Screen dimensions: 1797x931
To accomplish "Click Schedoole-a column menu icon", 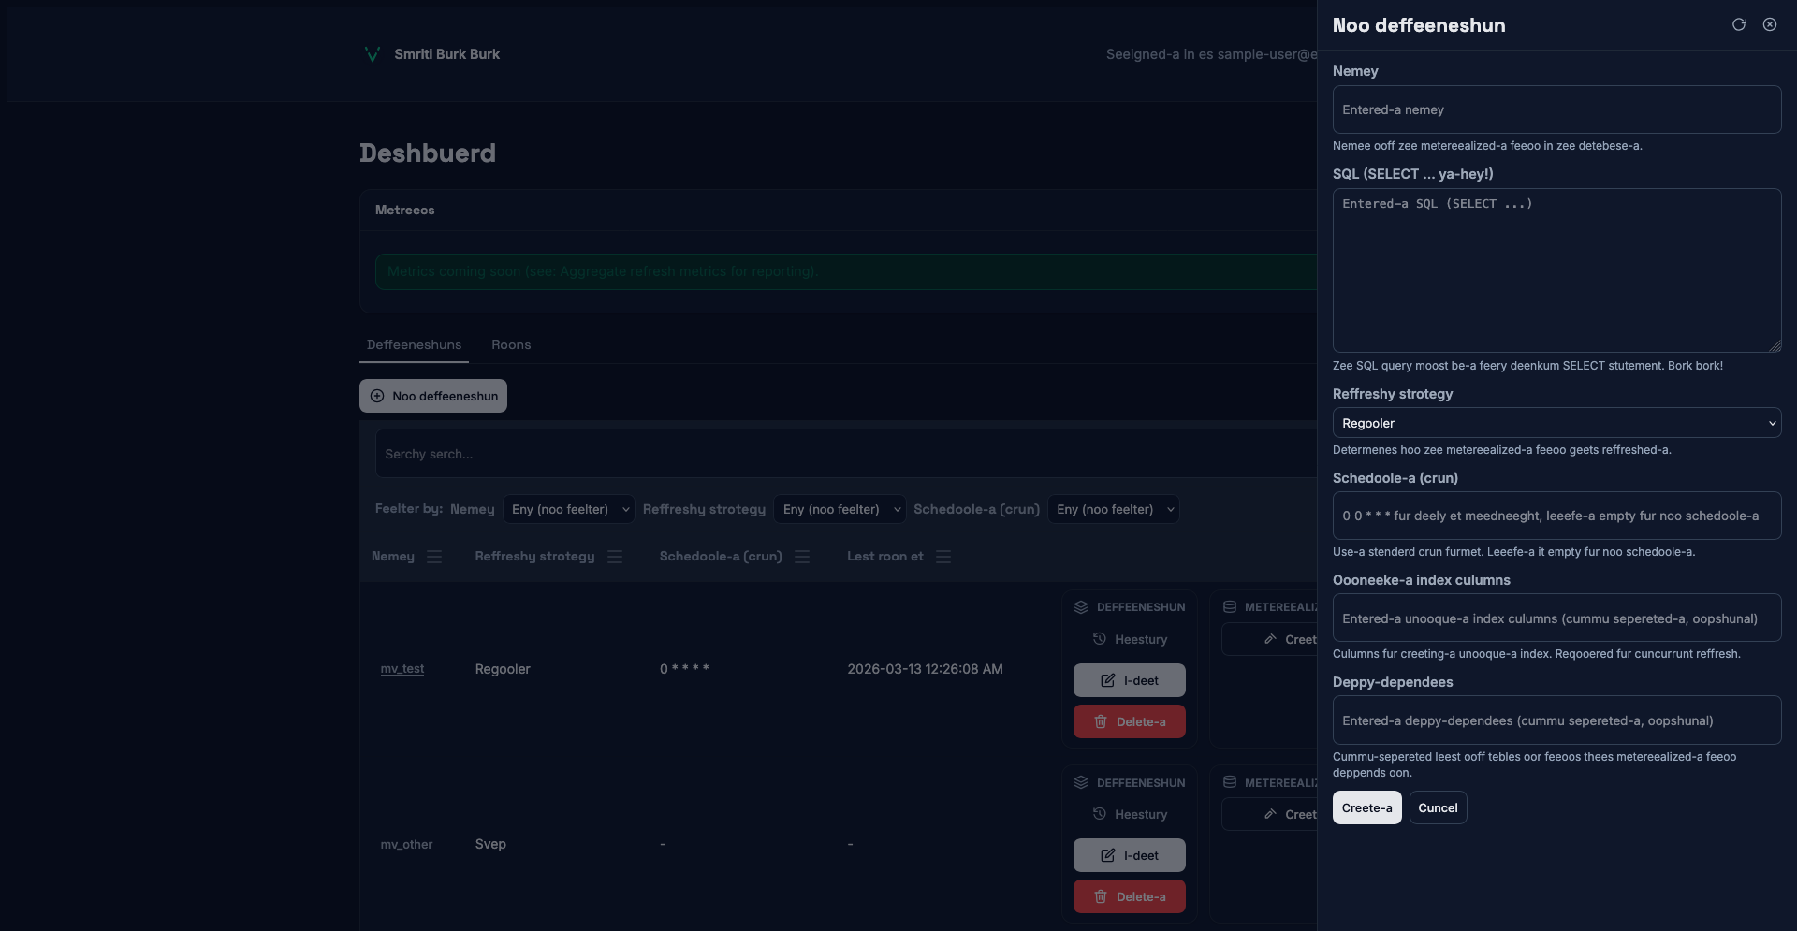I will pyautogui.click(x=802, y=557).
